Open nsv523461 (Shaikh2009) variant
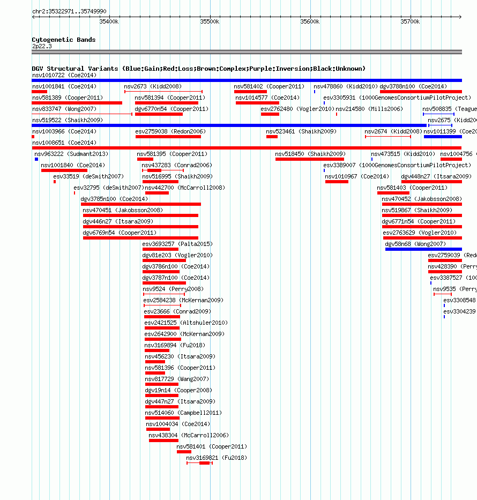477x500 pixels. 301,131
